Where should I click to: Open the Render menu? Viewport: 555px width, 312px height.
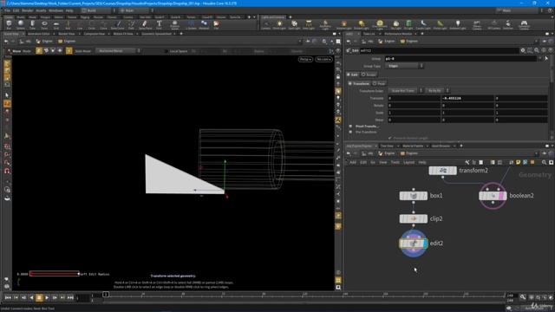27,10
